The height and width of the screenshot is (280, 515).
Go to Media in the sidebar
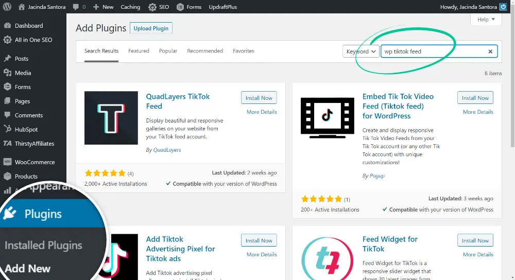(23, 73)
